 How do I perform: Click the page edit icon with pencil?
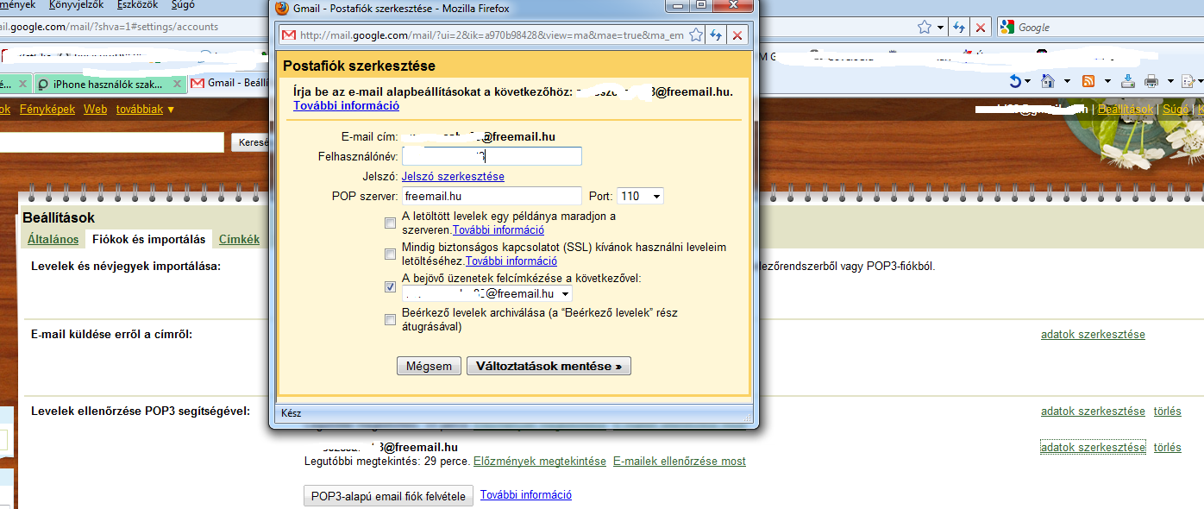coord(1188,81)
